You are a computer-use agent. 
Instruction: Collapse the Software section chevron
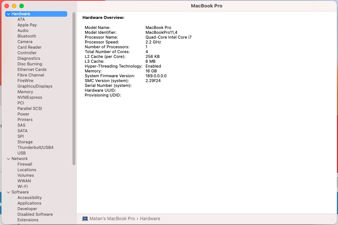(x=9, y=192)
